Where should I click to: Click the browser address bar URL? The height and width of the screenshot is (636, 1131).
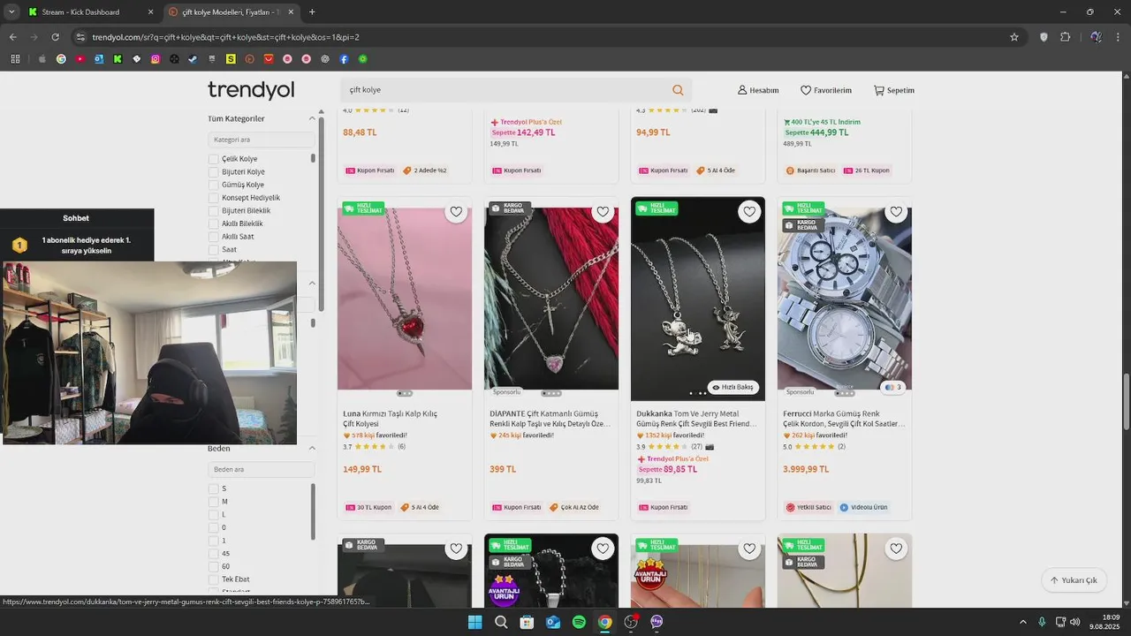225,37
